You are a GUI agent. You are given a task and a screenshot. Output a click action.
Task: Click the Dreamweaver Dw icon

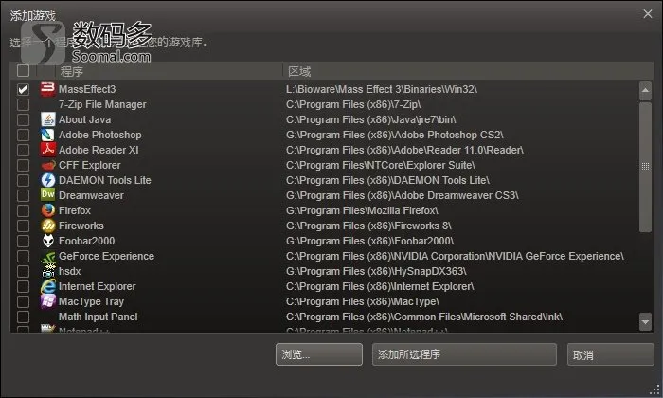(47, 195)
